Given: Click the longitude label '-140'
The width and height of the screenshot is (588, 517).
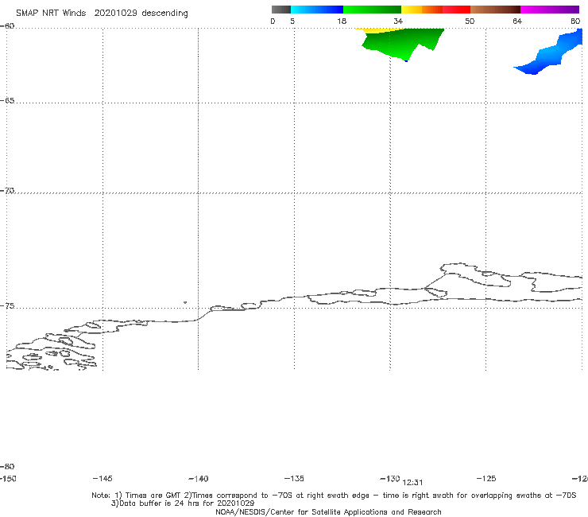Looking at the screenshot, I should [199, 479].
